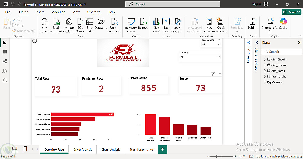Switch to desktop layout view
Image resolution: width=303 pixels, height=159 pixels.
(15, 149)
